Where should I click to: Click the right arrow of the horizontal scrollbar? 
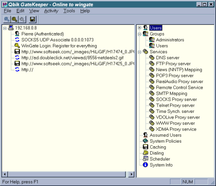(131, 174)
